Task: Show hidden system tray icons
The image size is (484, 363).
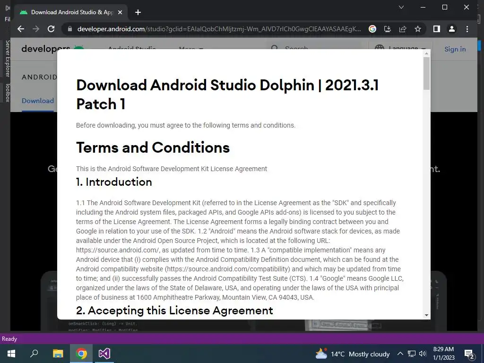Action: [400, 354]
